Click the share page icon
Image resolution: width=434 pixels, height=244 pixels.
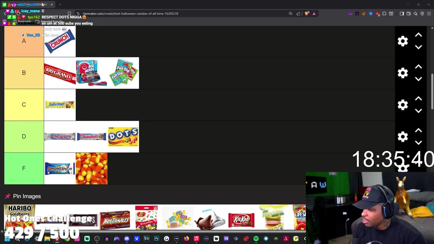pos(298,14)
